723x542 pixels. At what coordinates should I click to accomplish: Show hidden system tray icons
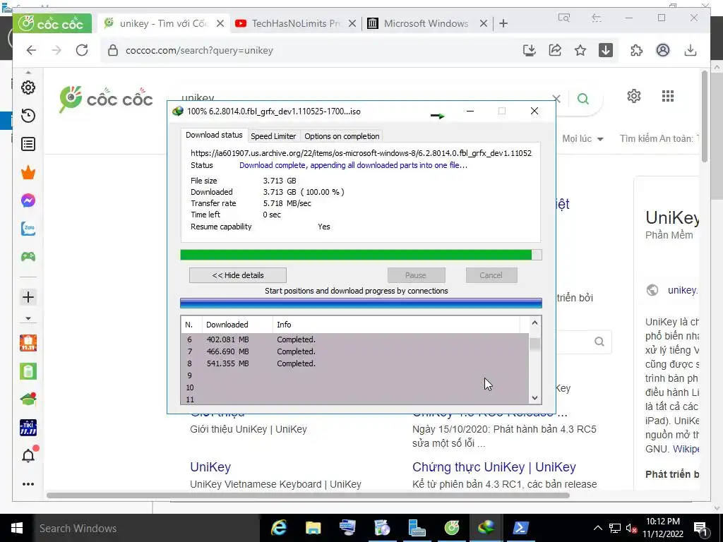(597, 528)
